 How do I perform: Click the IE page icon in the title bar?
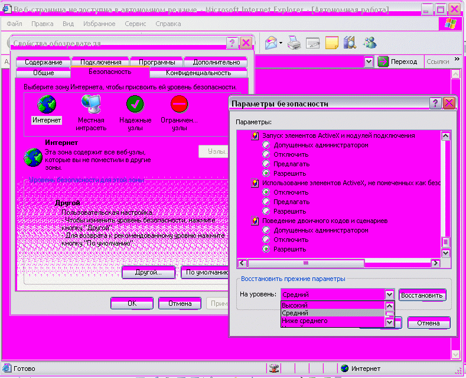point(7,9)
